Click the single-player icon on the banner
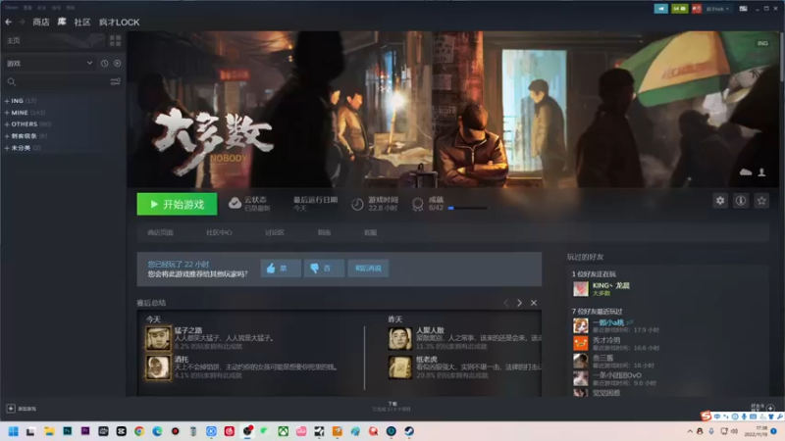Screen dimensions: 785x441 pyautogui.click(x=761, y=172)
